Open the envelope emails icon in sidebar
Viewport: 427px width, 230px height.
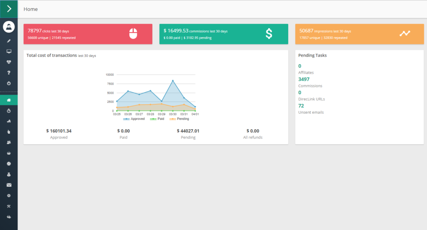9,185
